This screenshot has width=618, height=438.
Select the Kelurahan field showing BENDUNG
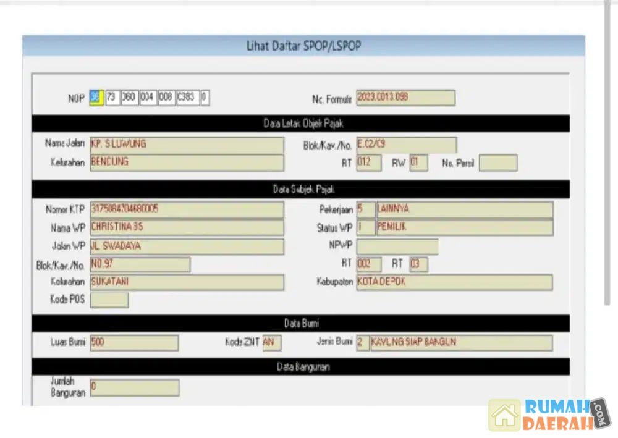[x=187, y=162]
